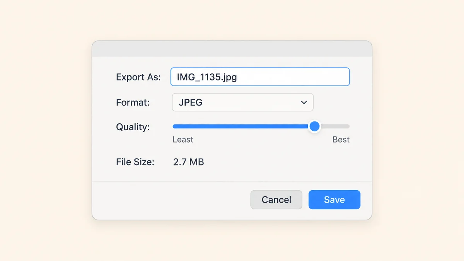Click the 'File Size:' label
The width and height of the screenshot is (464, 261).
[135, 162]
